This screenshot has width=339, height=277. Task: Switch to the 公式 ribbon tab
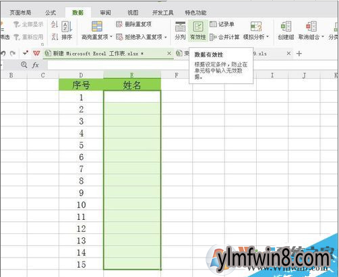click(x=51, y=13)
